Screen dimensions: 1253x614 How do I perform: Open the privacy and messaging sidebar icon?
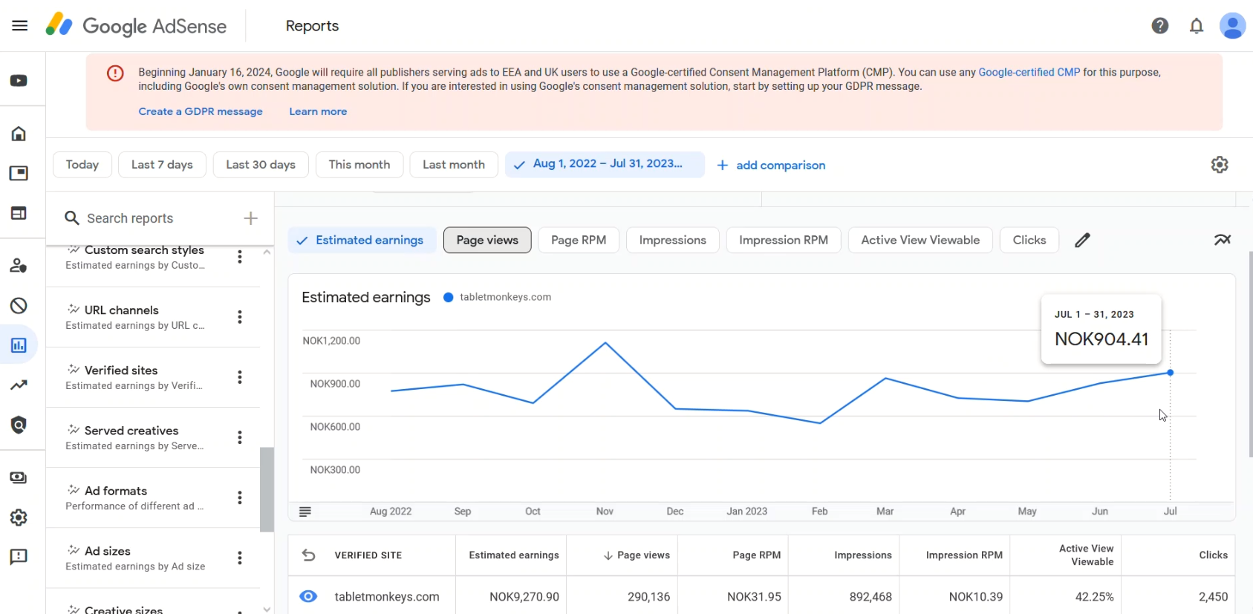(19, 266)
